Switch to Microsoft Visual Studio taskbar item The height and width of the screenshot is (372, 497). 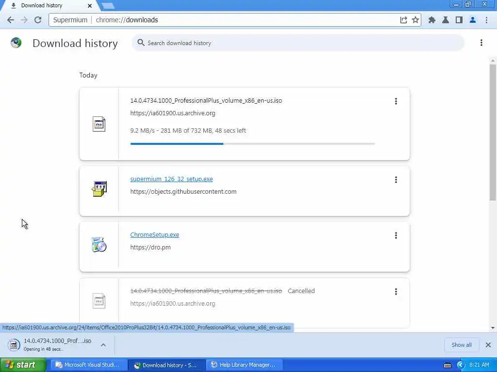[x=89, y=365]
